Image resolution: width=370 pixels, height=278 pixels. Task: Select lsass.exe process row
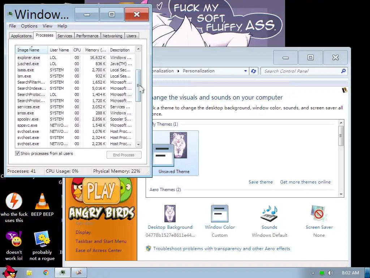pos(75,70)
